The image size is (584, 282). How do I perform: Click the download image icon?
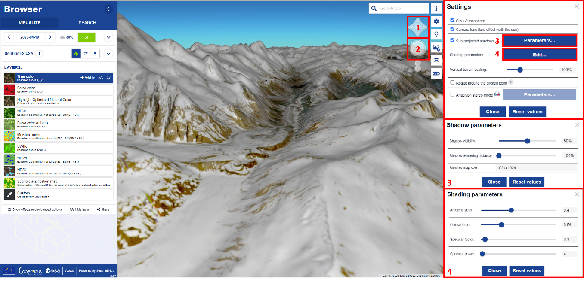(x=436, y=47)
